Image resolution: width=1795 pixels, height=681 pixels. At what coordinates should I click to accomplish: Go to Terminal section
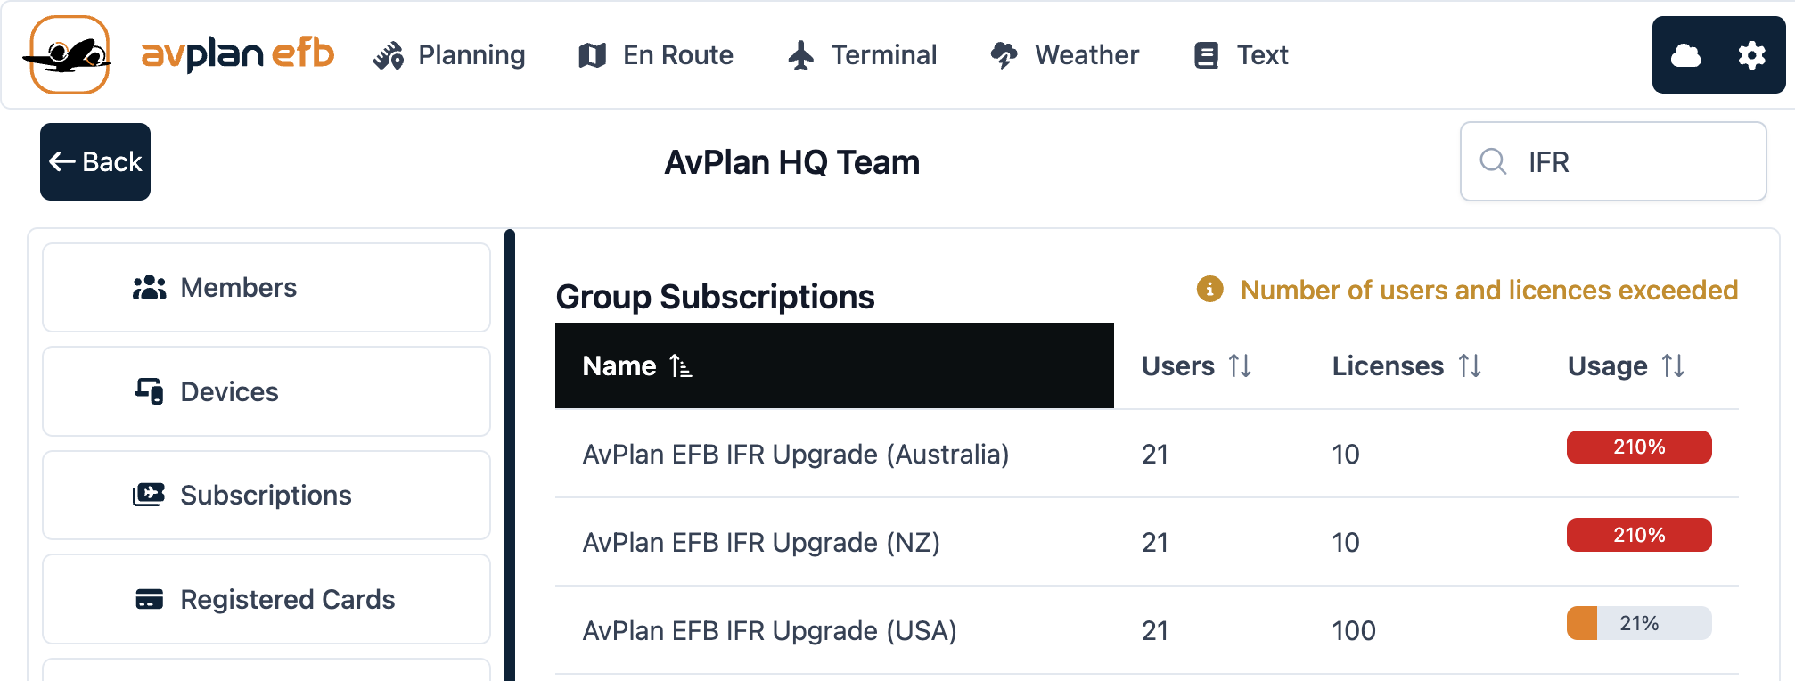(863, 55)
